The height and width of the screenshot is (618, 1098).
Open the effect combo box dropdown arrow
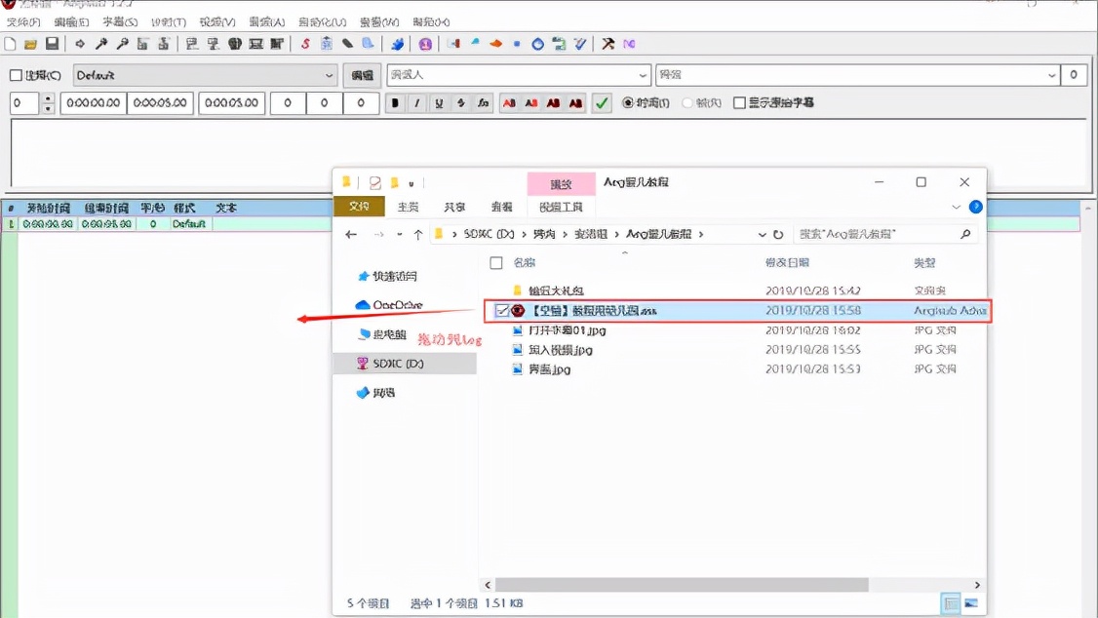pos(1052,75)
